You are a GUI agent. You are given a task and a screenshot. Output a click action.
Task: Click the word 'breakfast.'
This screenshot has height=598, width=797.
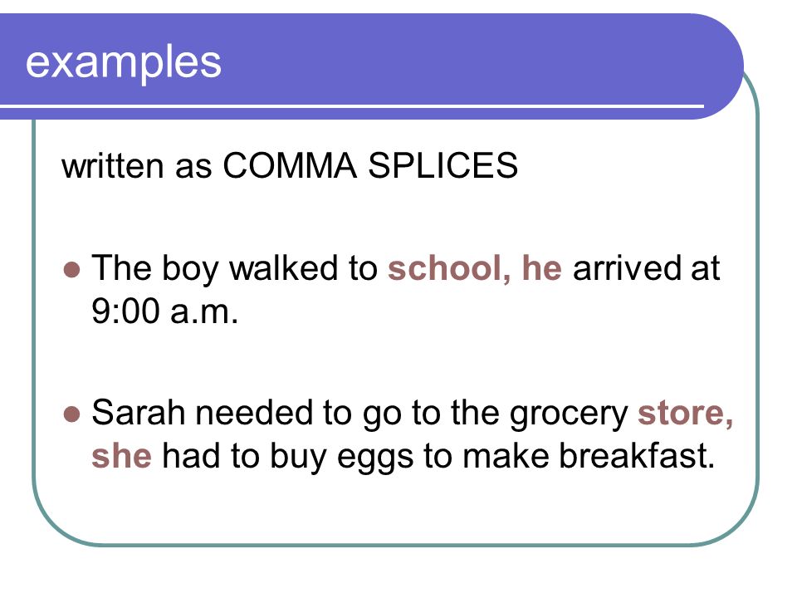pos(637,455)
